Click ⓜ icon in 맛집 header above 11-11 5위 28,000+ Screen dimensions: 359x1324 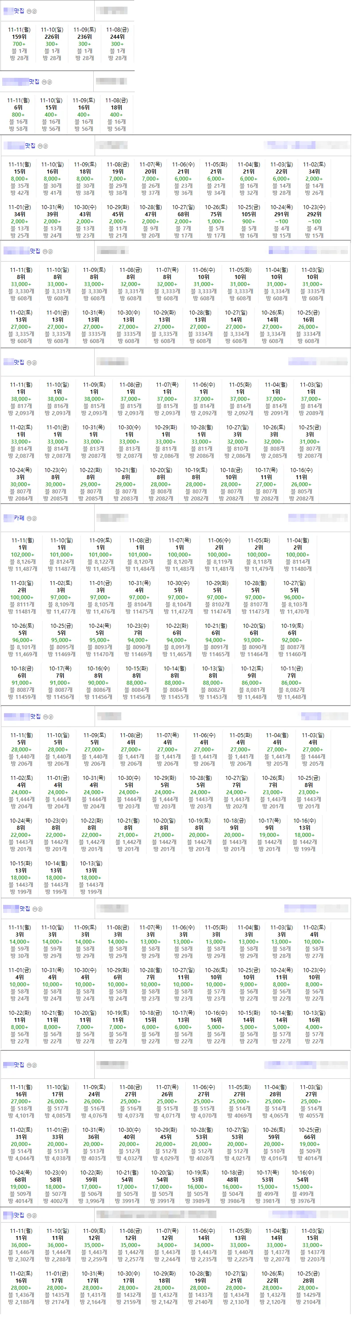45,716
